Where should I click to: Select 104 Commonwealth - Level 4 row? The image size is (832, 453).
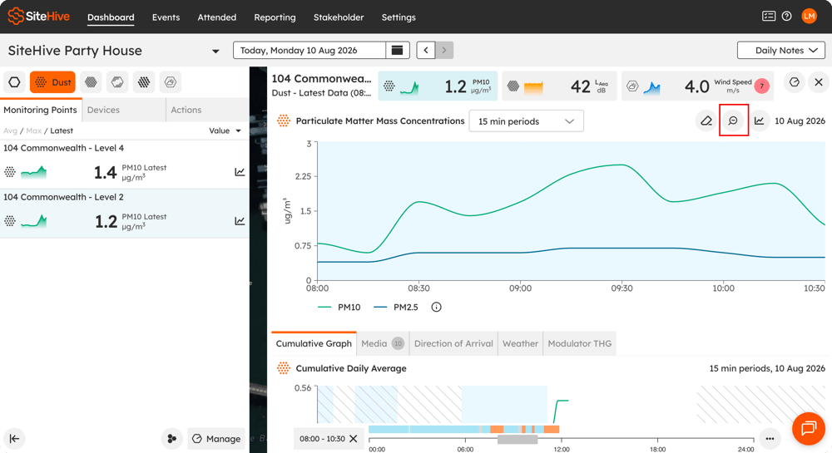tap(124, 165)
